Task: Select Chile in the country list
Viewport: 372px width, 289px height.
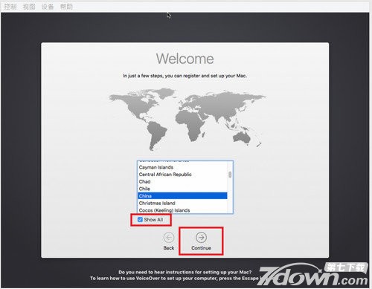Action: (182, 189)
